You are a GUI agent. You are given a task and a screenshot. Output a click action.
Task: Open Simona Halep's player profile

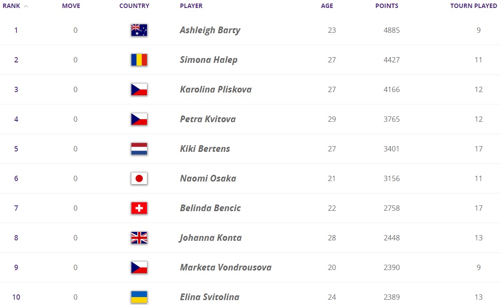click(x=208, y=60)
